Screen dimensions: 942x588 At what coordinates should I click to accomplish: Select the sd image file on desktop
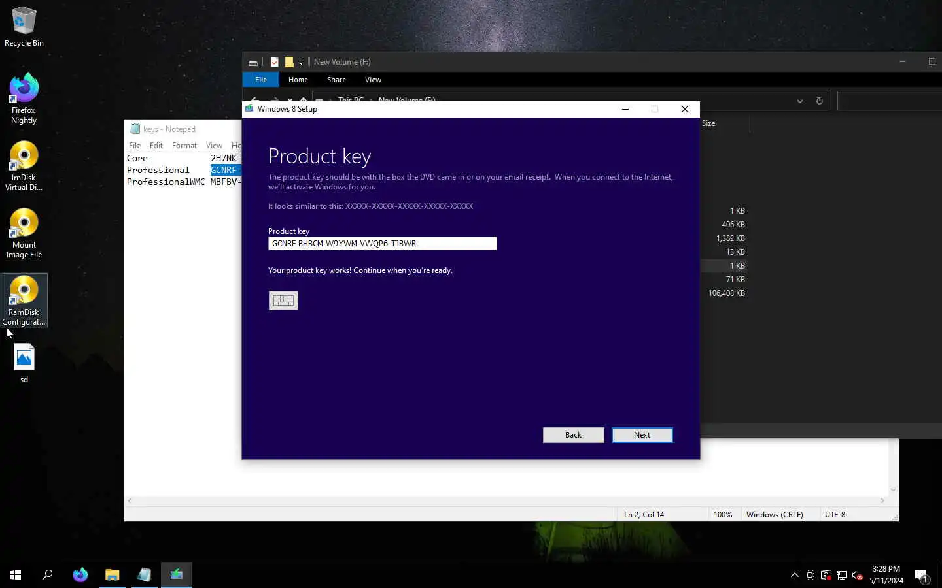24,363
